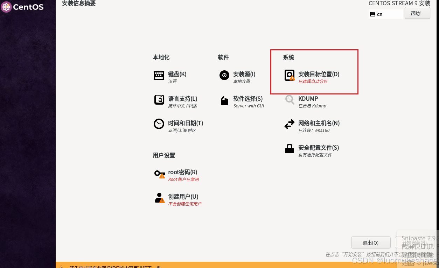Click status text 已选择自动分区
Viewport: 439px width, 268px height.
point(313,82)
